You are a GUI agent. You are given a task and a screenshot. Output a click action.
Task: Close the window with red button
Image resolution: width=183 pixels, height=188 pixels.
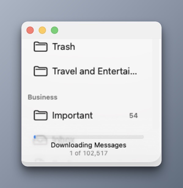coord(30,30)
